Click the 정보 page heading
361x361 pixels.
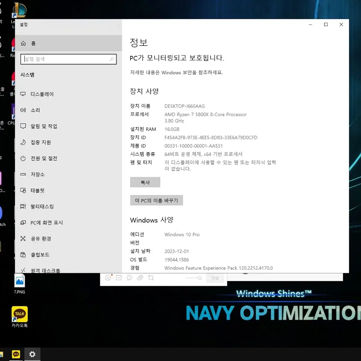(x=139, y=43)
